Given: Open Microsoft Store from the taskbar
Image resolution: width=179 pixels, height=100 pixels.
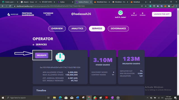Looking at the screenshot, I should (66, 97).
